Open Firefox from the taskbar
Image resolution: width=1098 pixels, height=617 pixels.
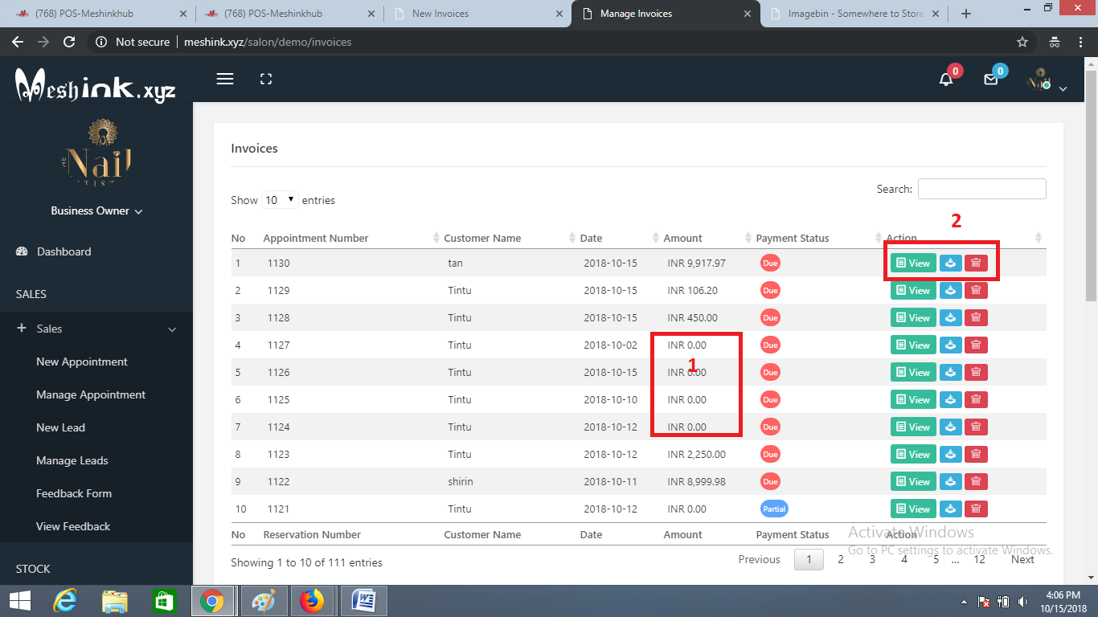[311, 600]
